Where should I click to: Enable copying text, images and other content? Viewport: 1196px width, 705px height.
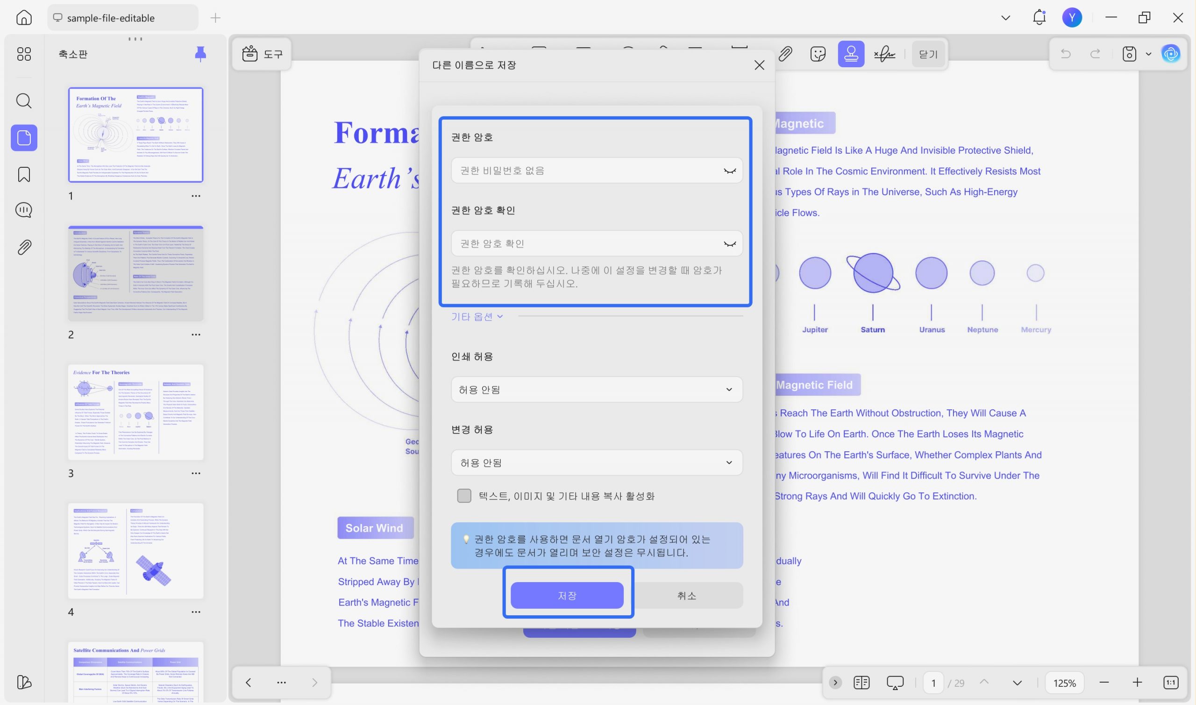(464, 496)
